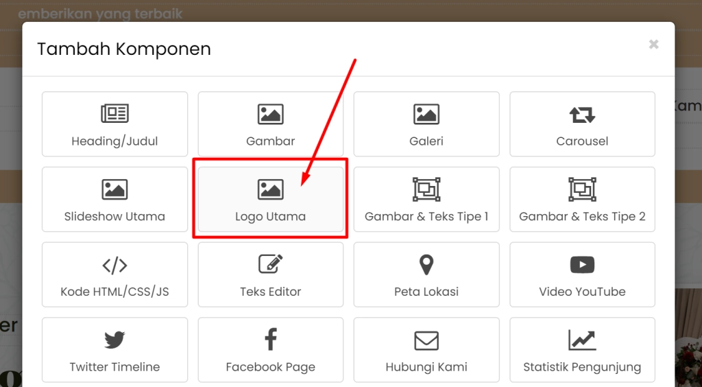702x387 pixels.
Task: Click the Twitter Timeline bird icon
Action: (114, 340)
